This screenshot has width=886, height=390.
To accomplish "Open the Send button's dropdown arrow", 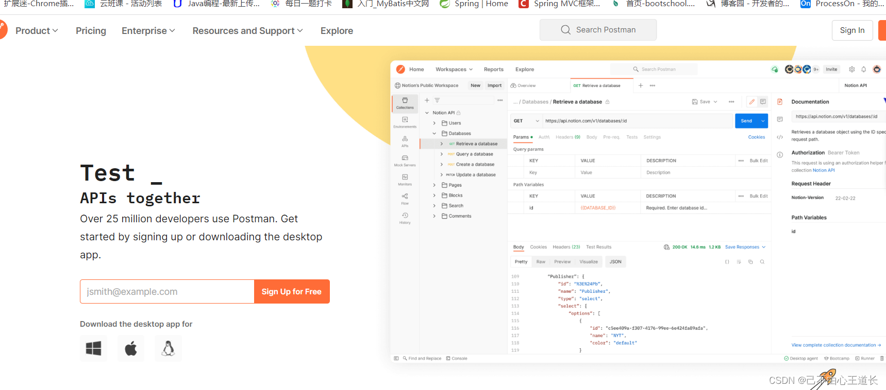I will [x=763, y=121].
